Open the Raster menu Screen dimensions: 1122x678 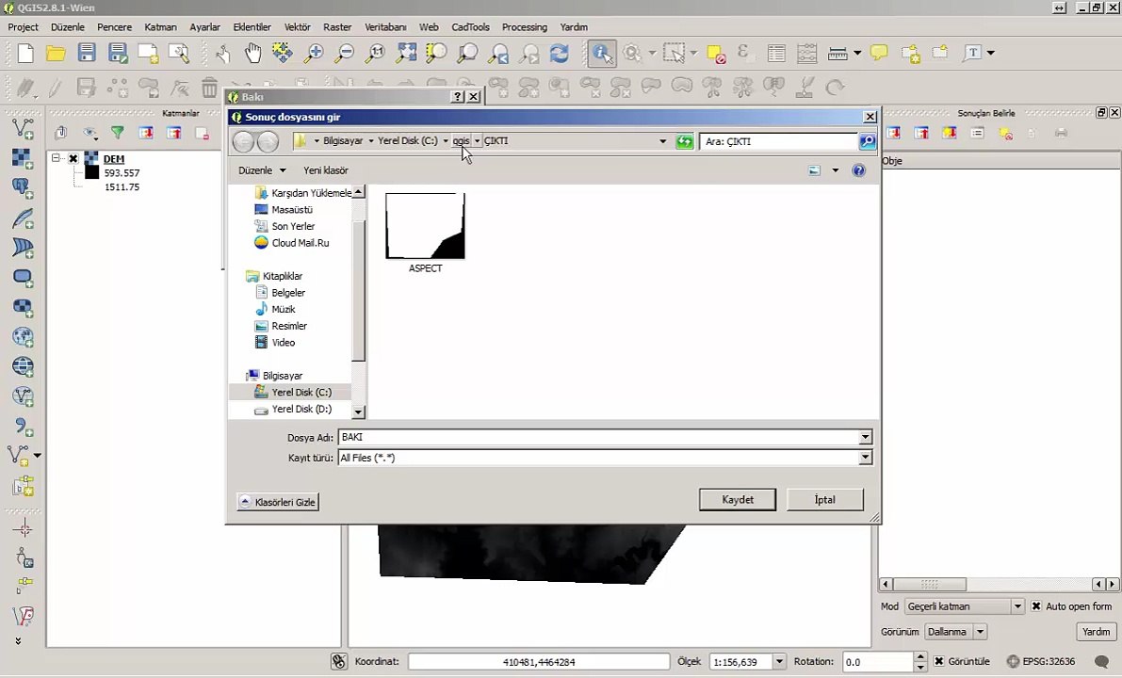[x=337, y=27]
